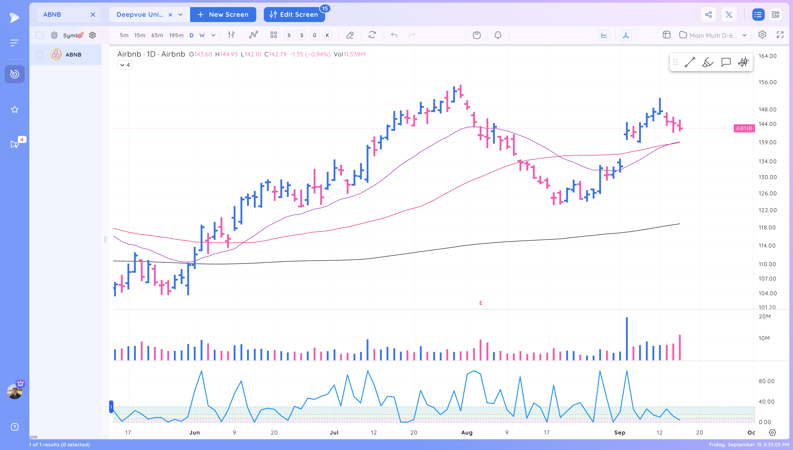Toggle fullscreen chart mode
Screen dimensions: 793x450
click(780, 35)
